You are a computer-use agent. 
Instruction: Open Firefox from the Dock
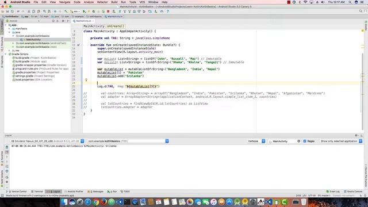(x=103, y=202)
